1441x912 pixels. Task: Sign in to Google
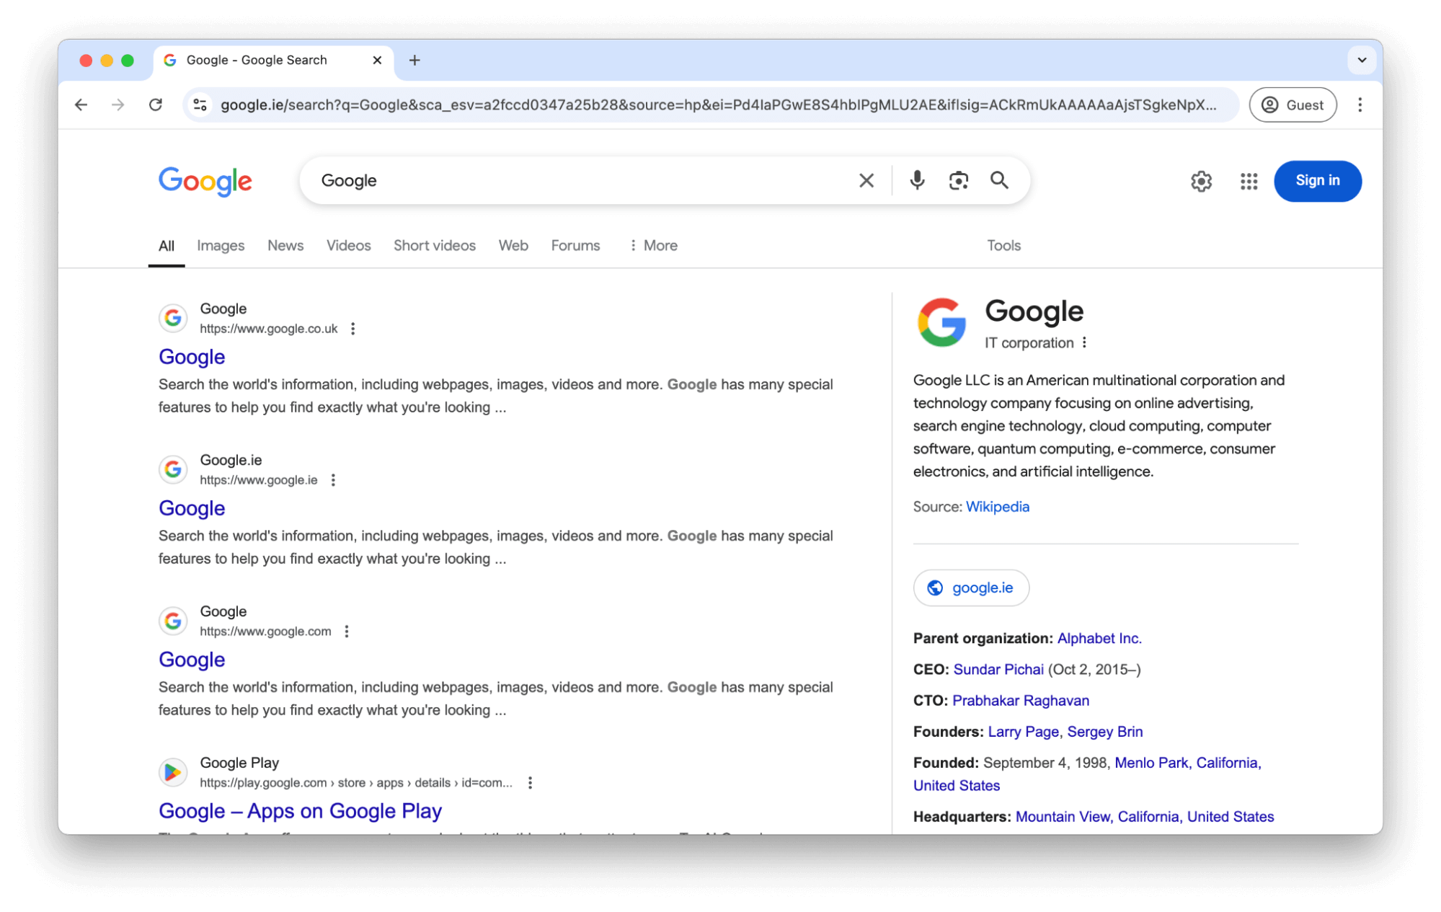point(1317,180)
